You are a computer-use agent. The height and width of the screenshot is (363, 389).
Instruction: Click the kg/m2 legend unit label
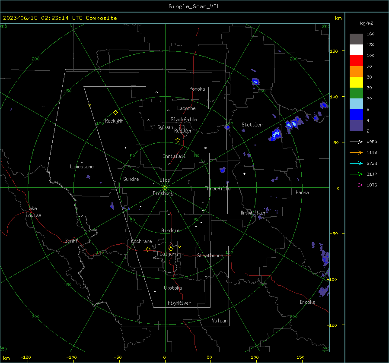coord(367,23)
